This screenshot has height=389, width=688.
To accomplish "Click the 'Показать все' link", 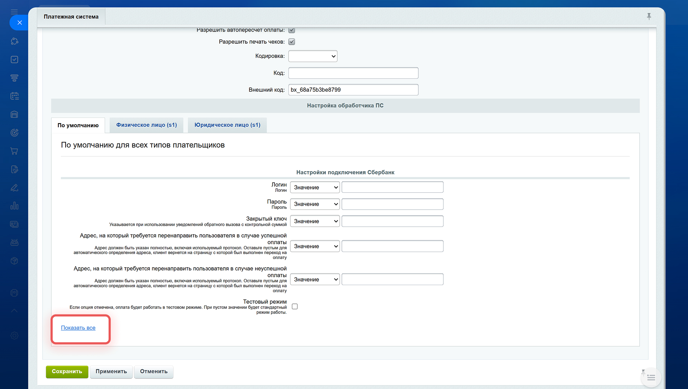I will [x=78, y=328].
